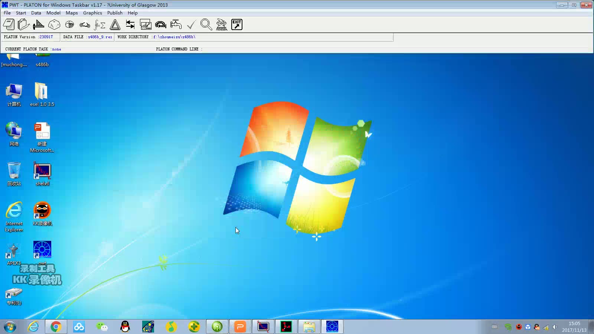Click the checkmark validation icon
Image resolution: width=594 pixels, height=334 pixels.
pyautogui.click(x=191, y=24)
